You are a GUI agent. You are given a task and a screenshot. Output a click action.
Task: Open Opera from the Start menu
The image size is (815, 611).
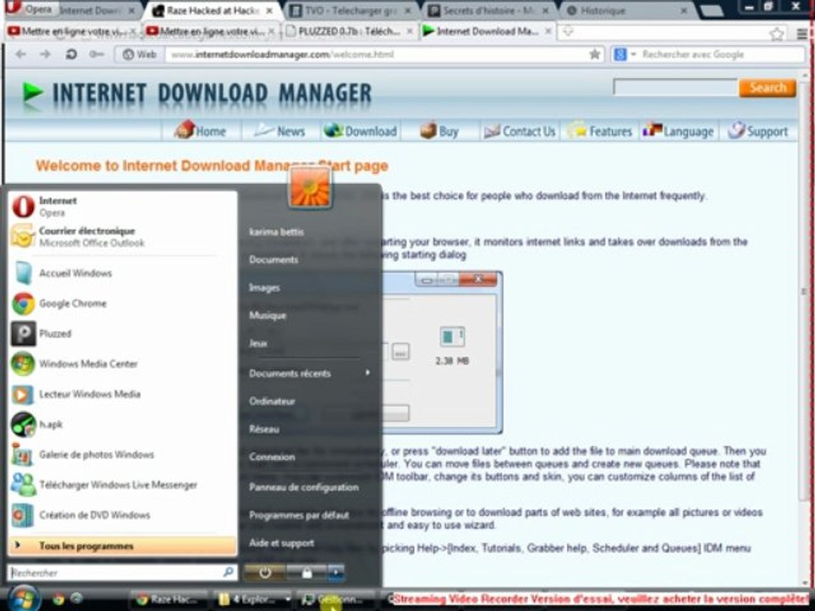pyautogui.click(x=122, y=206)
